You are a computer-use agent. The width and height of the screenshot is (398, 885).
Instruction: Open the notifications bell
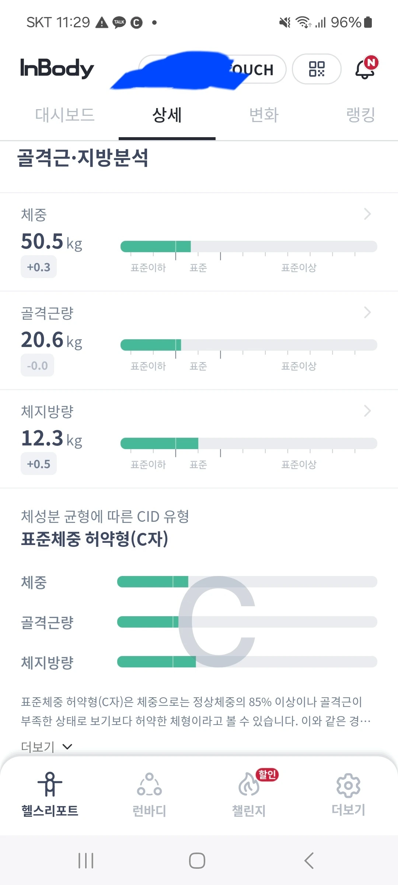pyautogui.click(x=364, y=69)
